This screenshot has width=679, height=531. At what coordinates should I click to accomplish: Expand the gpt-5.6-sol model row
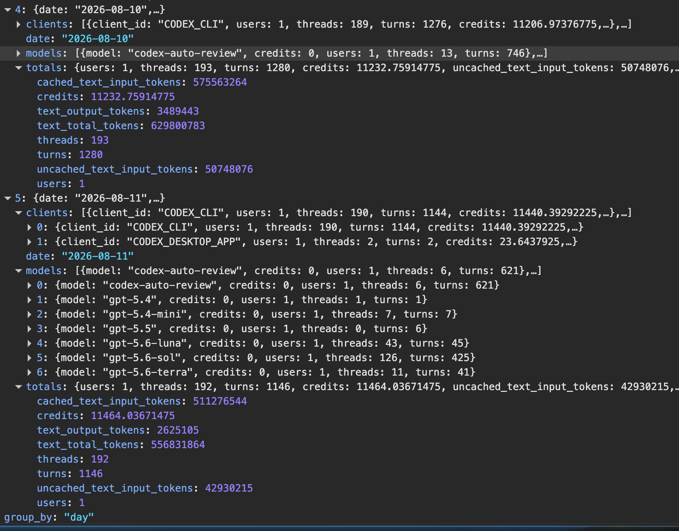(x=30, y=357)
